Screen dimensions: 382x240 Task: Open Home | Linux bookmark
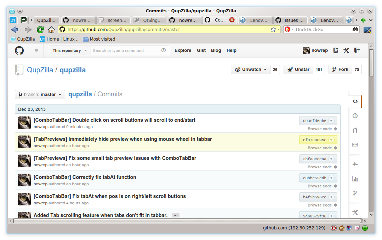pos(59,39)
